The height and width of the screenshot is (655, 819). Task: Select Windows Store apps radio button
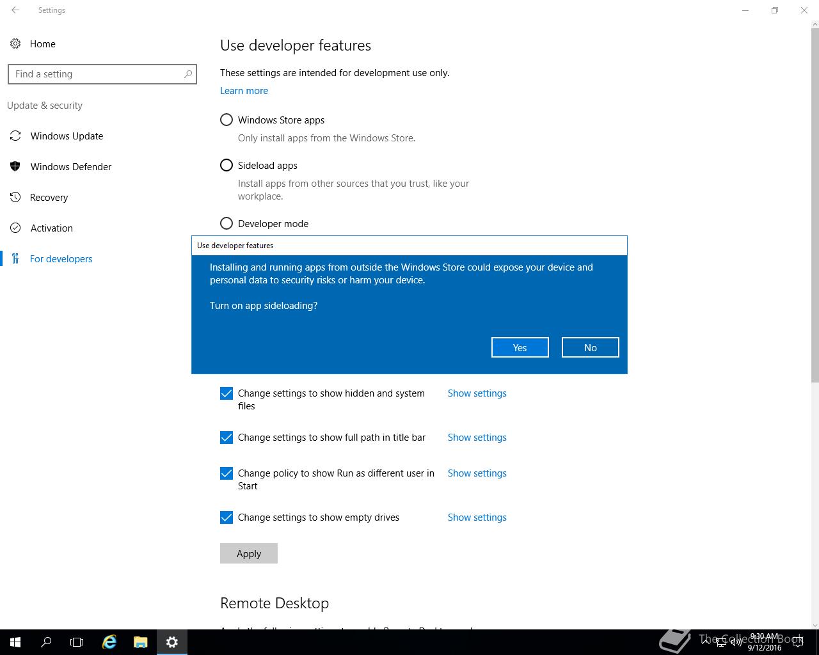tap(227, 120)
